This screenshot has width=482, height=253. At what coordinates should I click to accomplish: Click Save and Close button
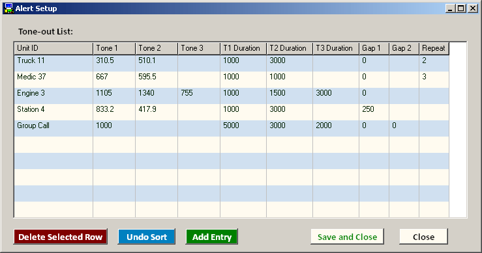347,237
